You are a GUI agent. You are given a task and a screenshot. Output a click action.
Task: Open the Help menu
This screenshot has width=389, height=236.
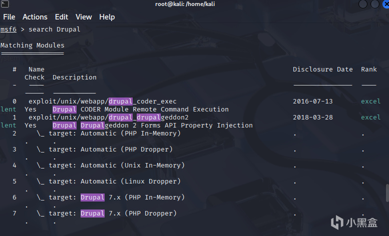click(107, 17)
